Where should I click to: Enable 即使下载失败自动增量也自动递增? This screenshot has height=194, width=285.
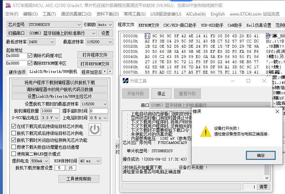pos(13,147)
